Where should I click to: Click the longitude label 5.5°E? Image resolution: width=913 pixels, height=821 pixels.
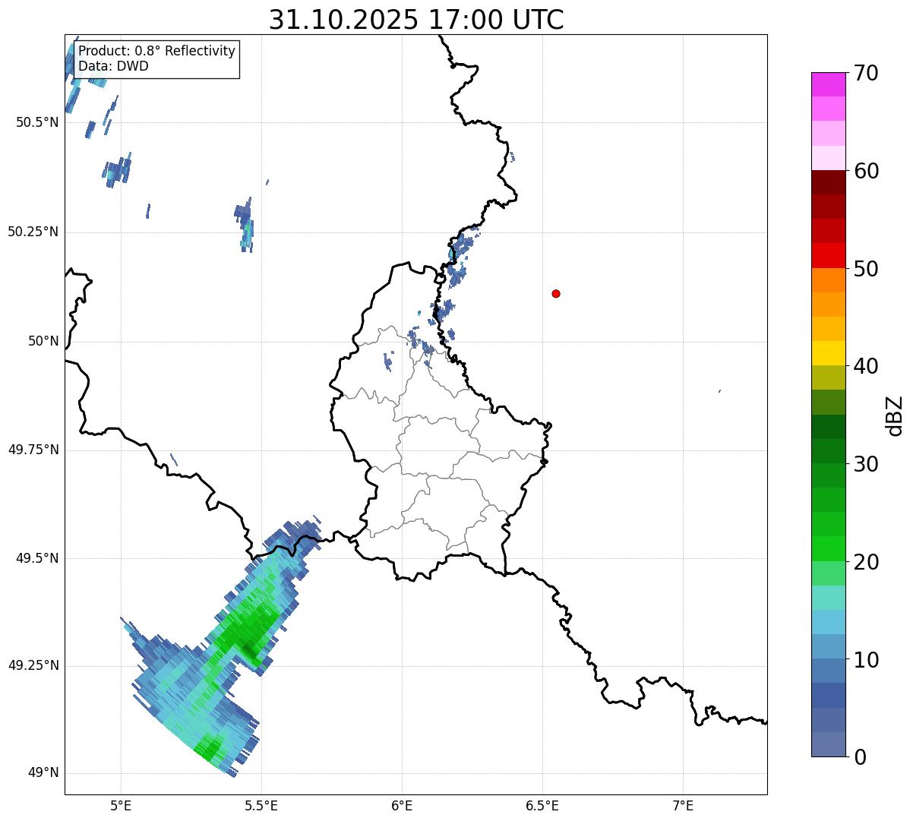point(261,805)
